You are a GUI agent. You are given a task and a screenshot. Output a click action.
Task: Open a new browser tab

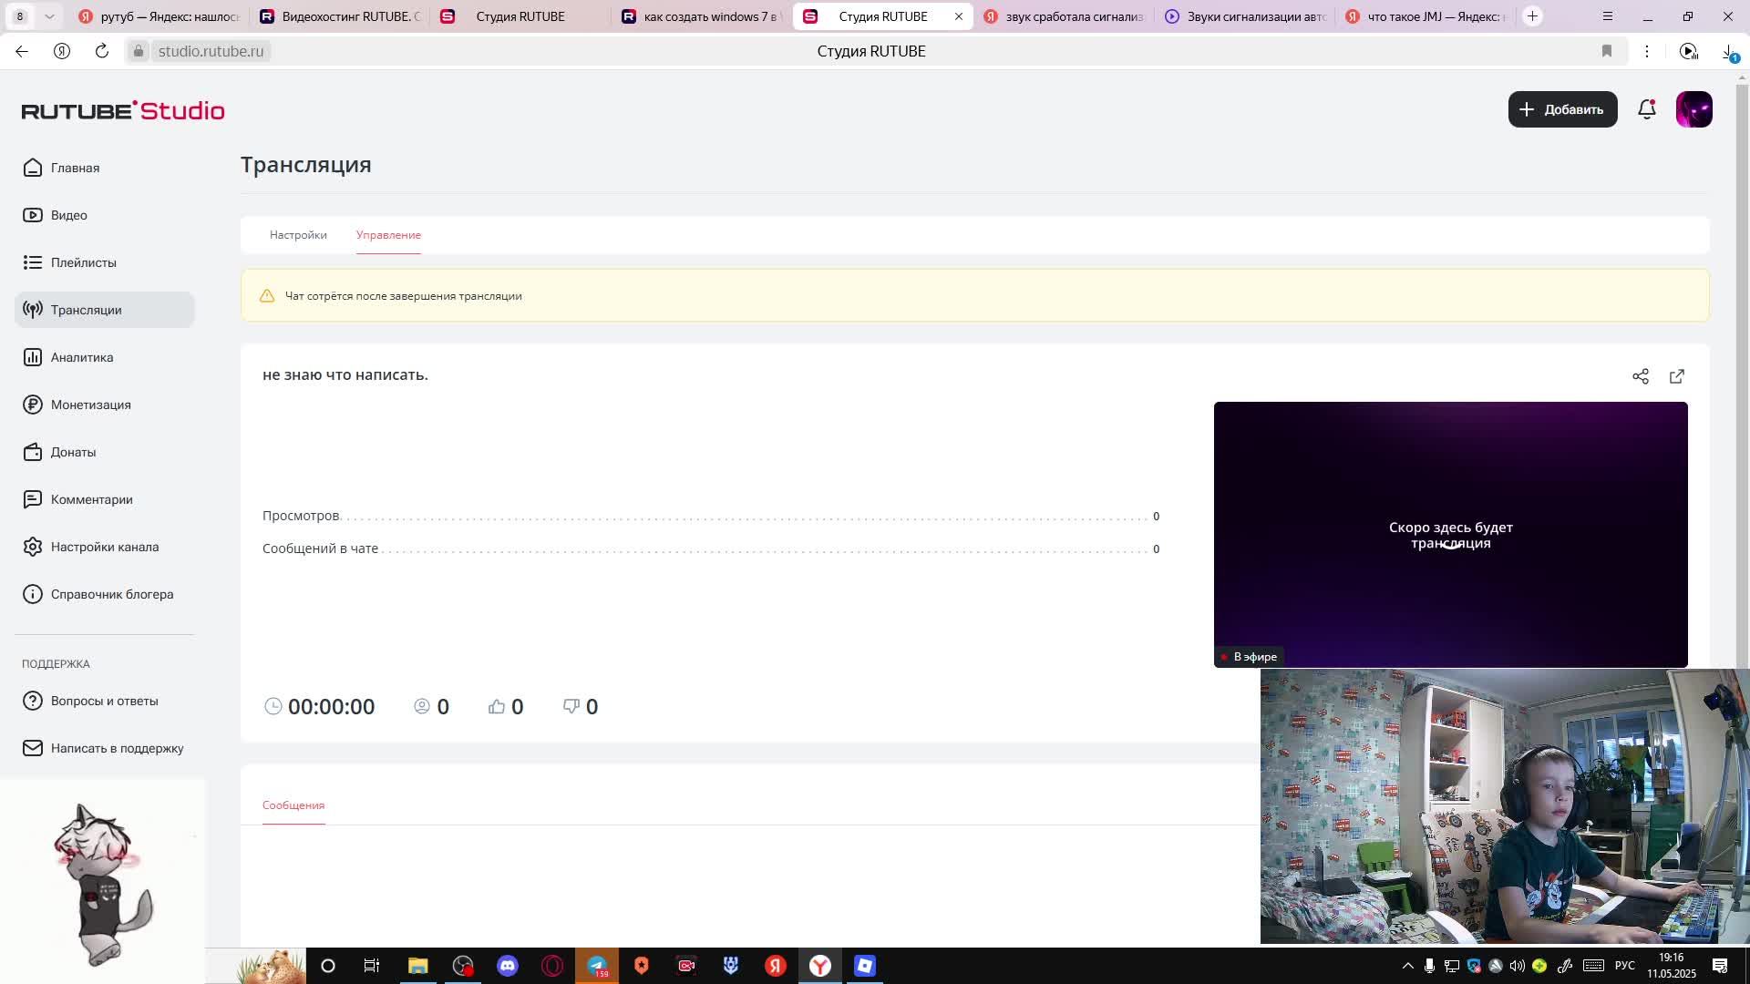[1533, 16]
